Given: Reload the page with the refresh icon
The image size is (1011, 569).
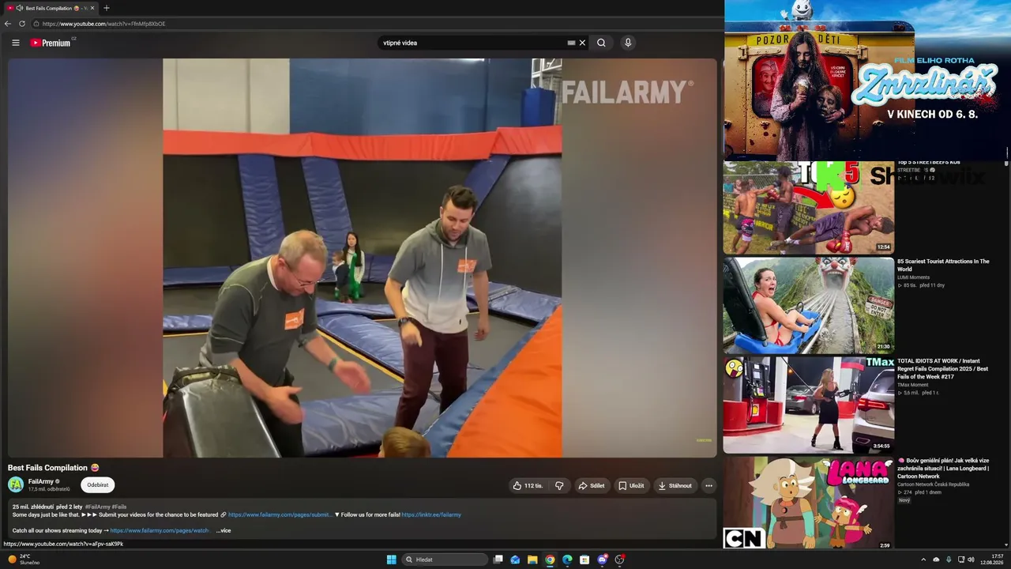Looking at the screenshot, I should 22,24.
